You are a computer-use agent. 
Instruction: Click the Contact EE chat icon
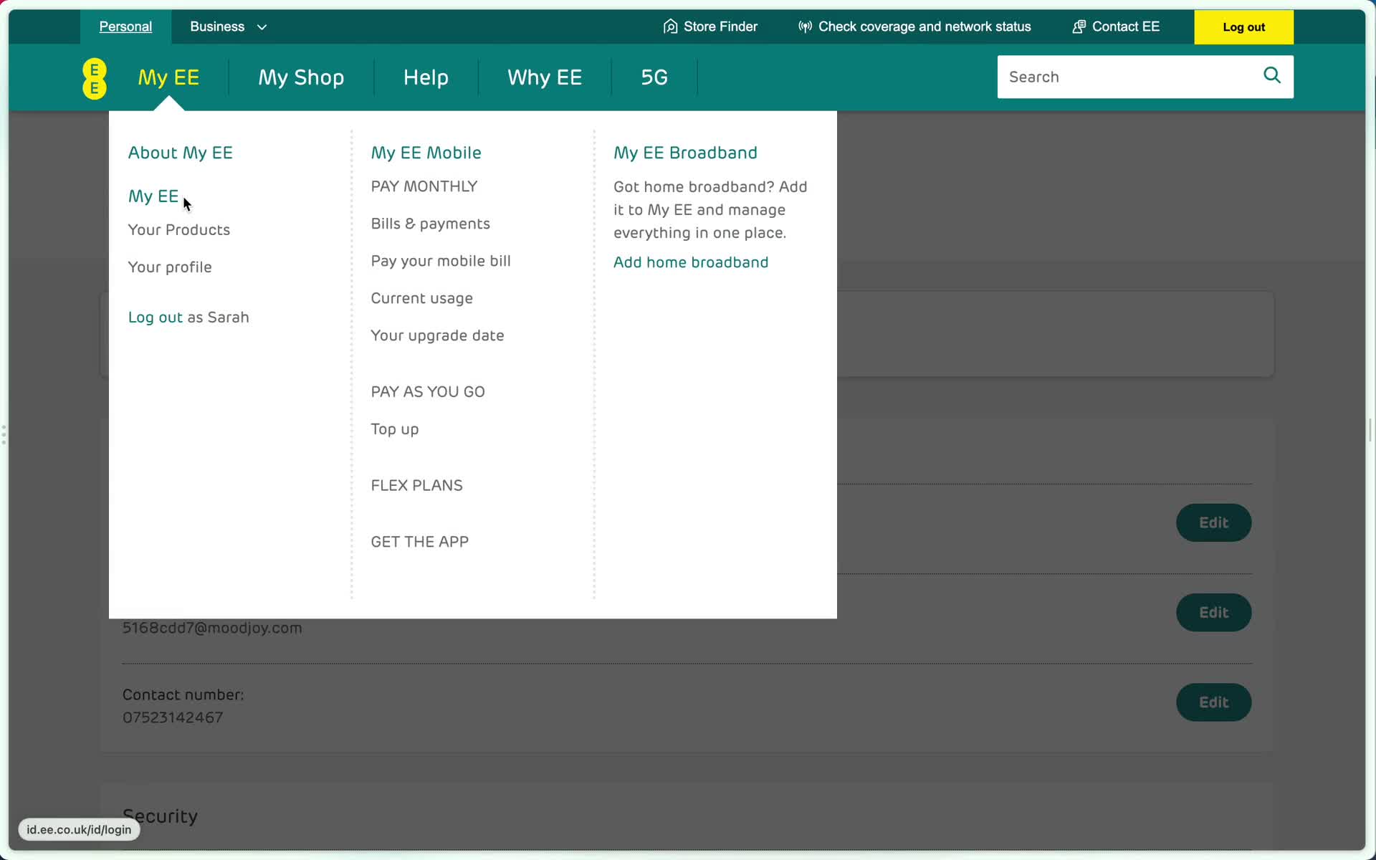coord(1079,27)
